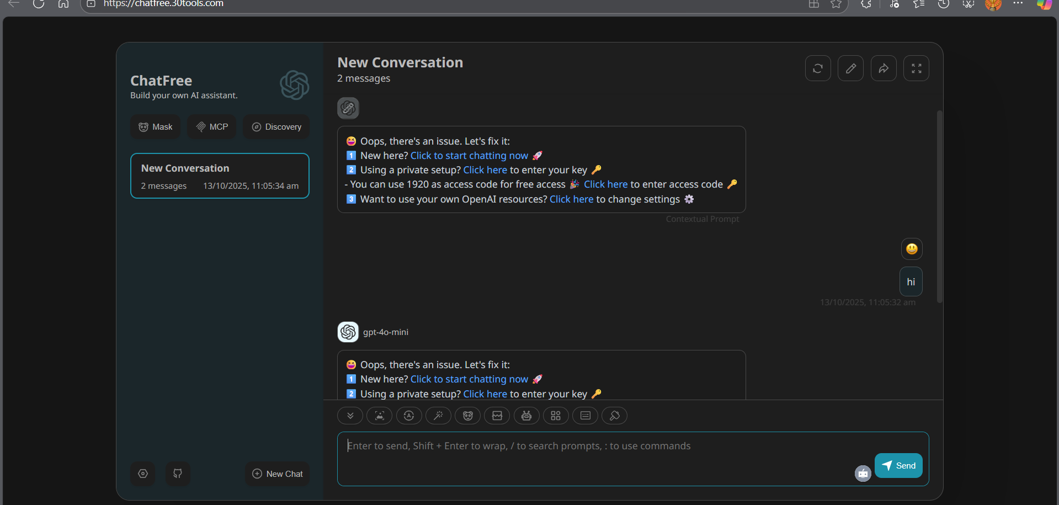The height and width of the screenshot is (505, 1059).
Task: Clear context with the torn-page icon
Action: 497,416
